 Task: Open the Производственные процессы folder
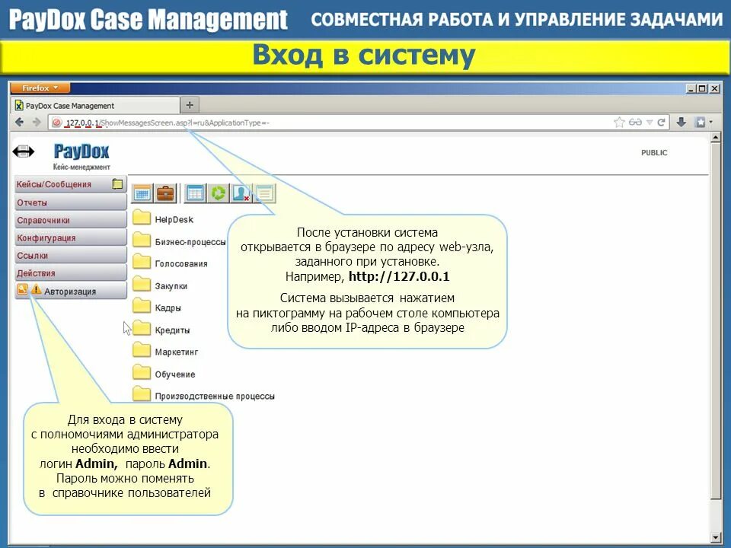[204, 396]
